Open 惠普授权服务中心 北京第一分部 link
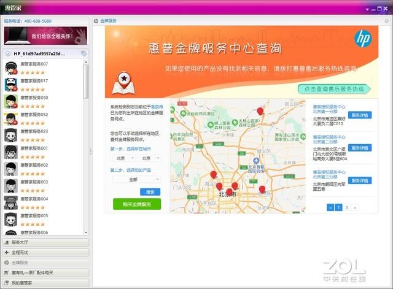Image resolution: width=393 pixels, height=289 pixels. click(x=329, y=109)
